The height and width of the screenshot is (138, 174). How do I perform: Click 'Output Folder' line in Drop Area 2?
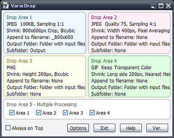[130, 44]
